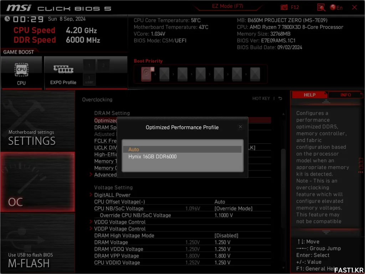Click the BIOS Ver E7E09AMS.1C1 text
365x274 pixels.
266,41
